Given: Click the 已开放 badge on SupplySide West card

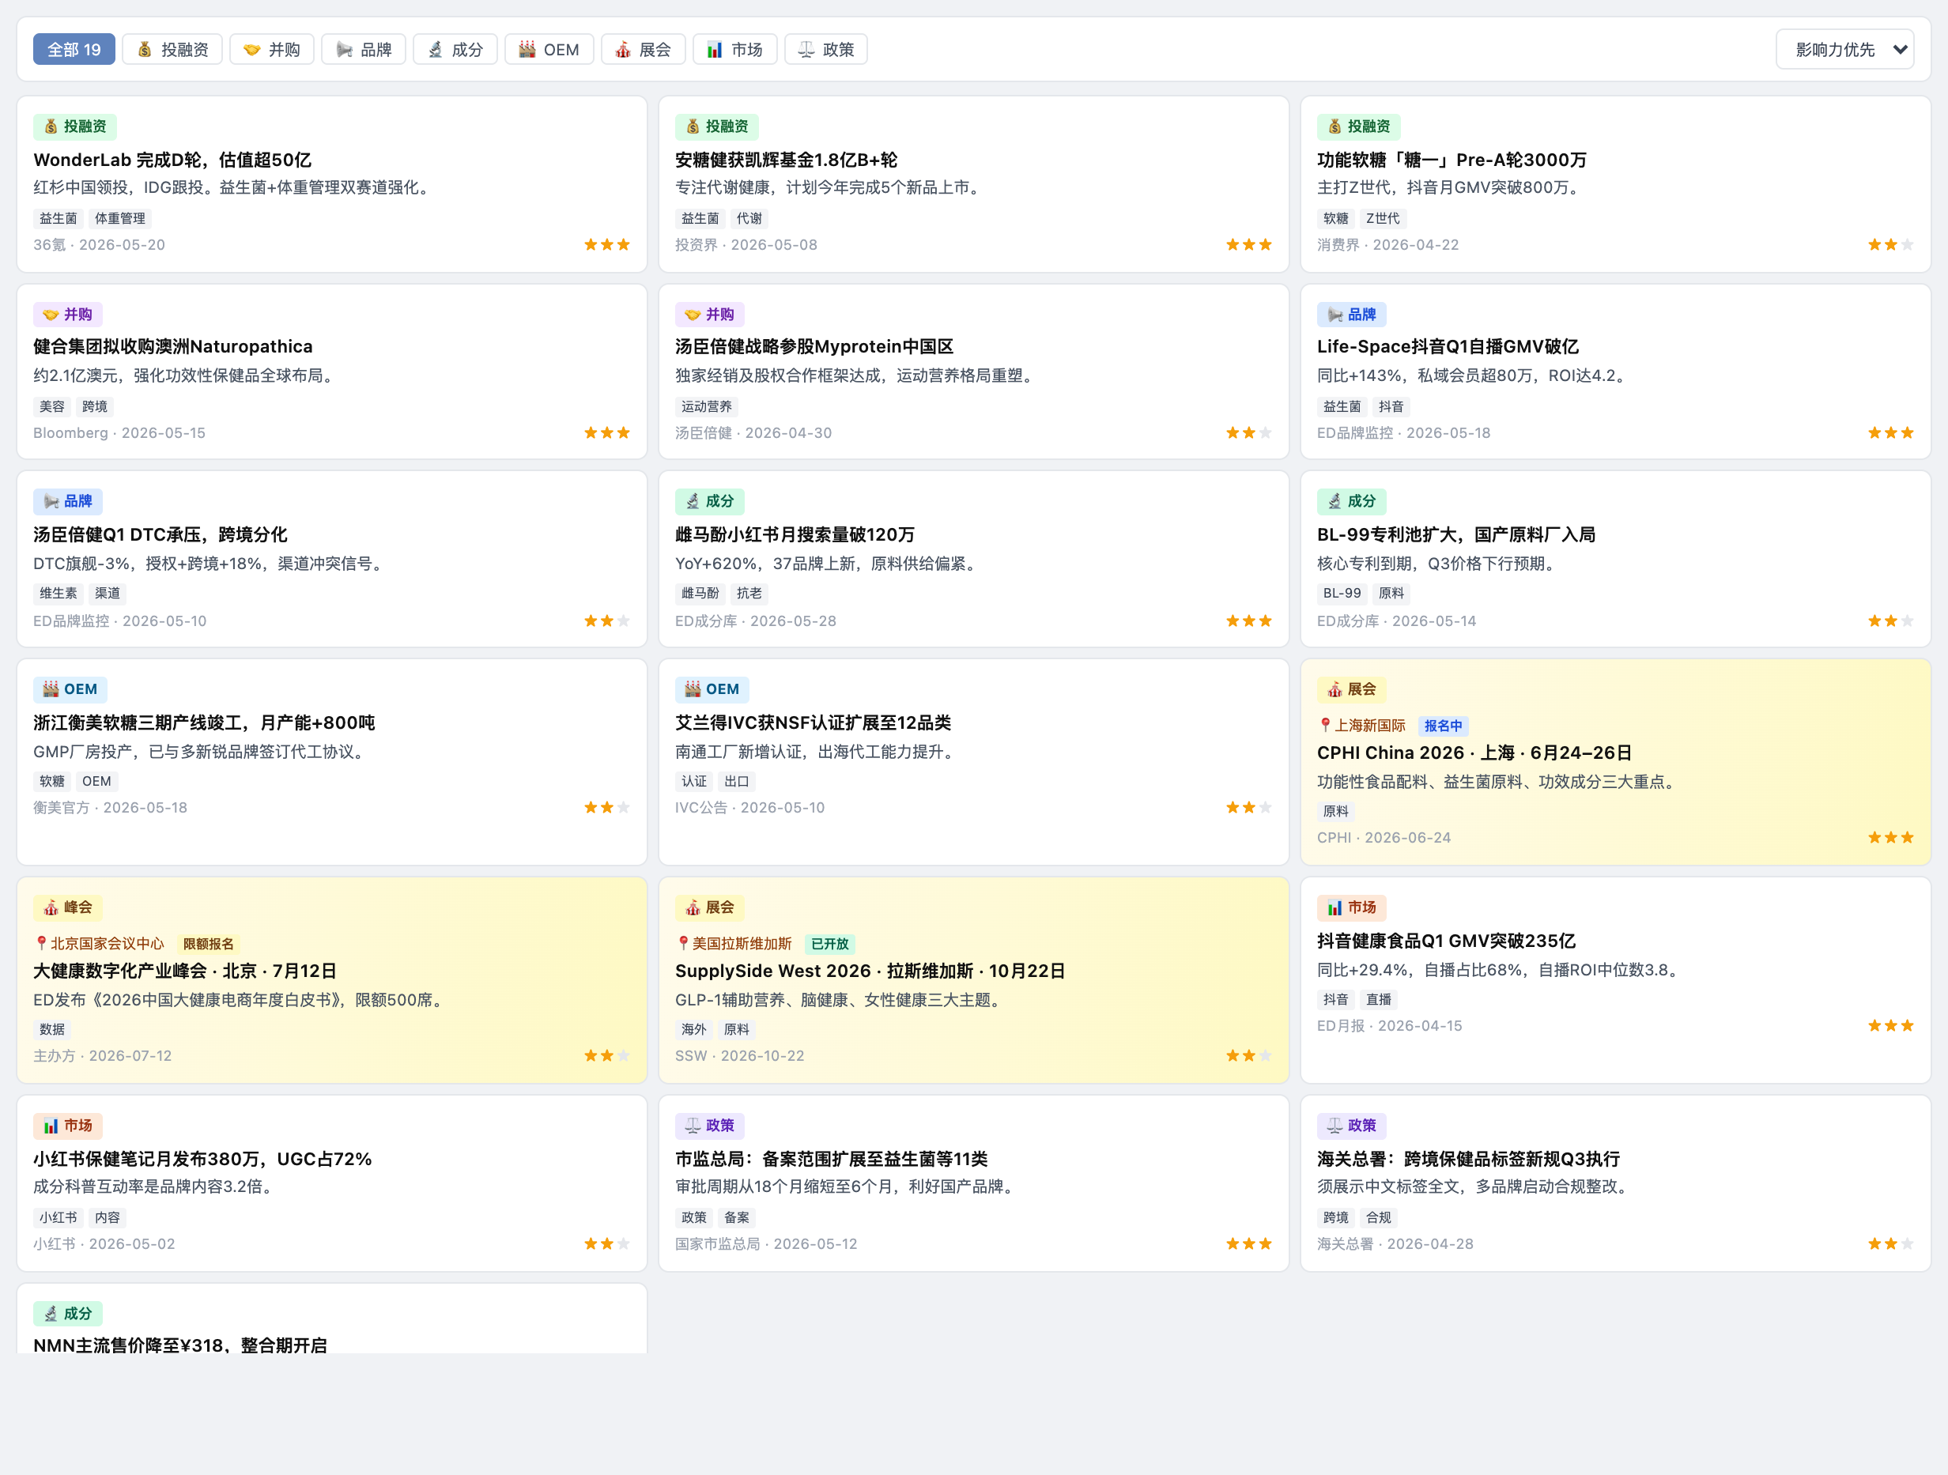Looking at the screenshot, I should (829, 944).
